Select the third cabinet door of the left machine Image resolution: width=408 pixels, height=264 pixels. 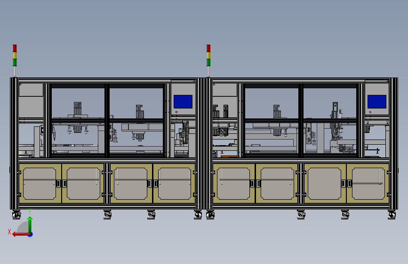click(x=131, y=184)
